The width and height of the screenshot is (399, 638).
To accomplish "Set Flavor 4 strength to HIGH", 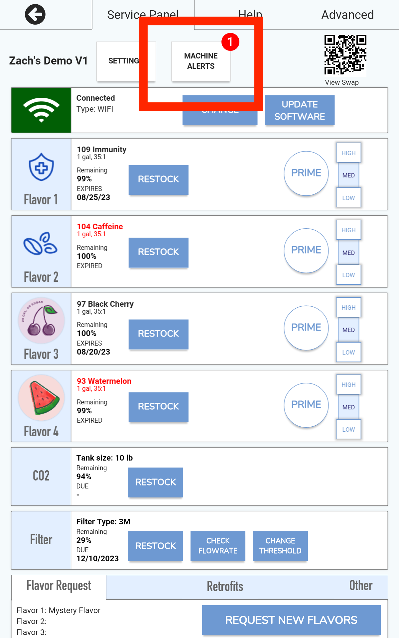I will (x=348, y=384).
